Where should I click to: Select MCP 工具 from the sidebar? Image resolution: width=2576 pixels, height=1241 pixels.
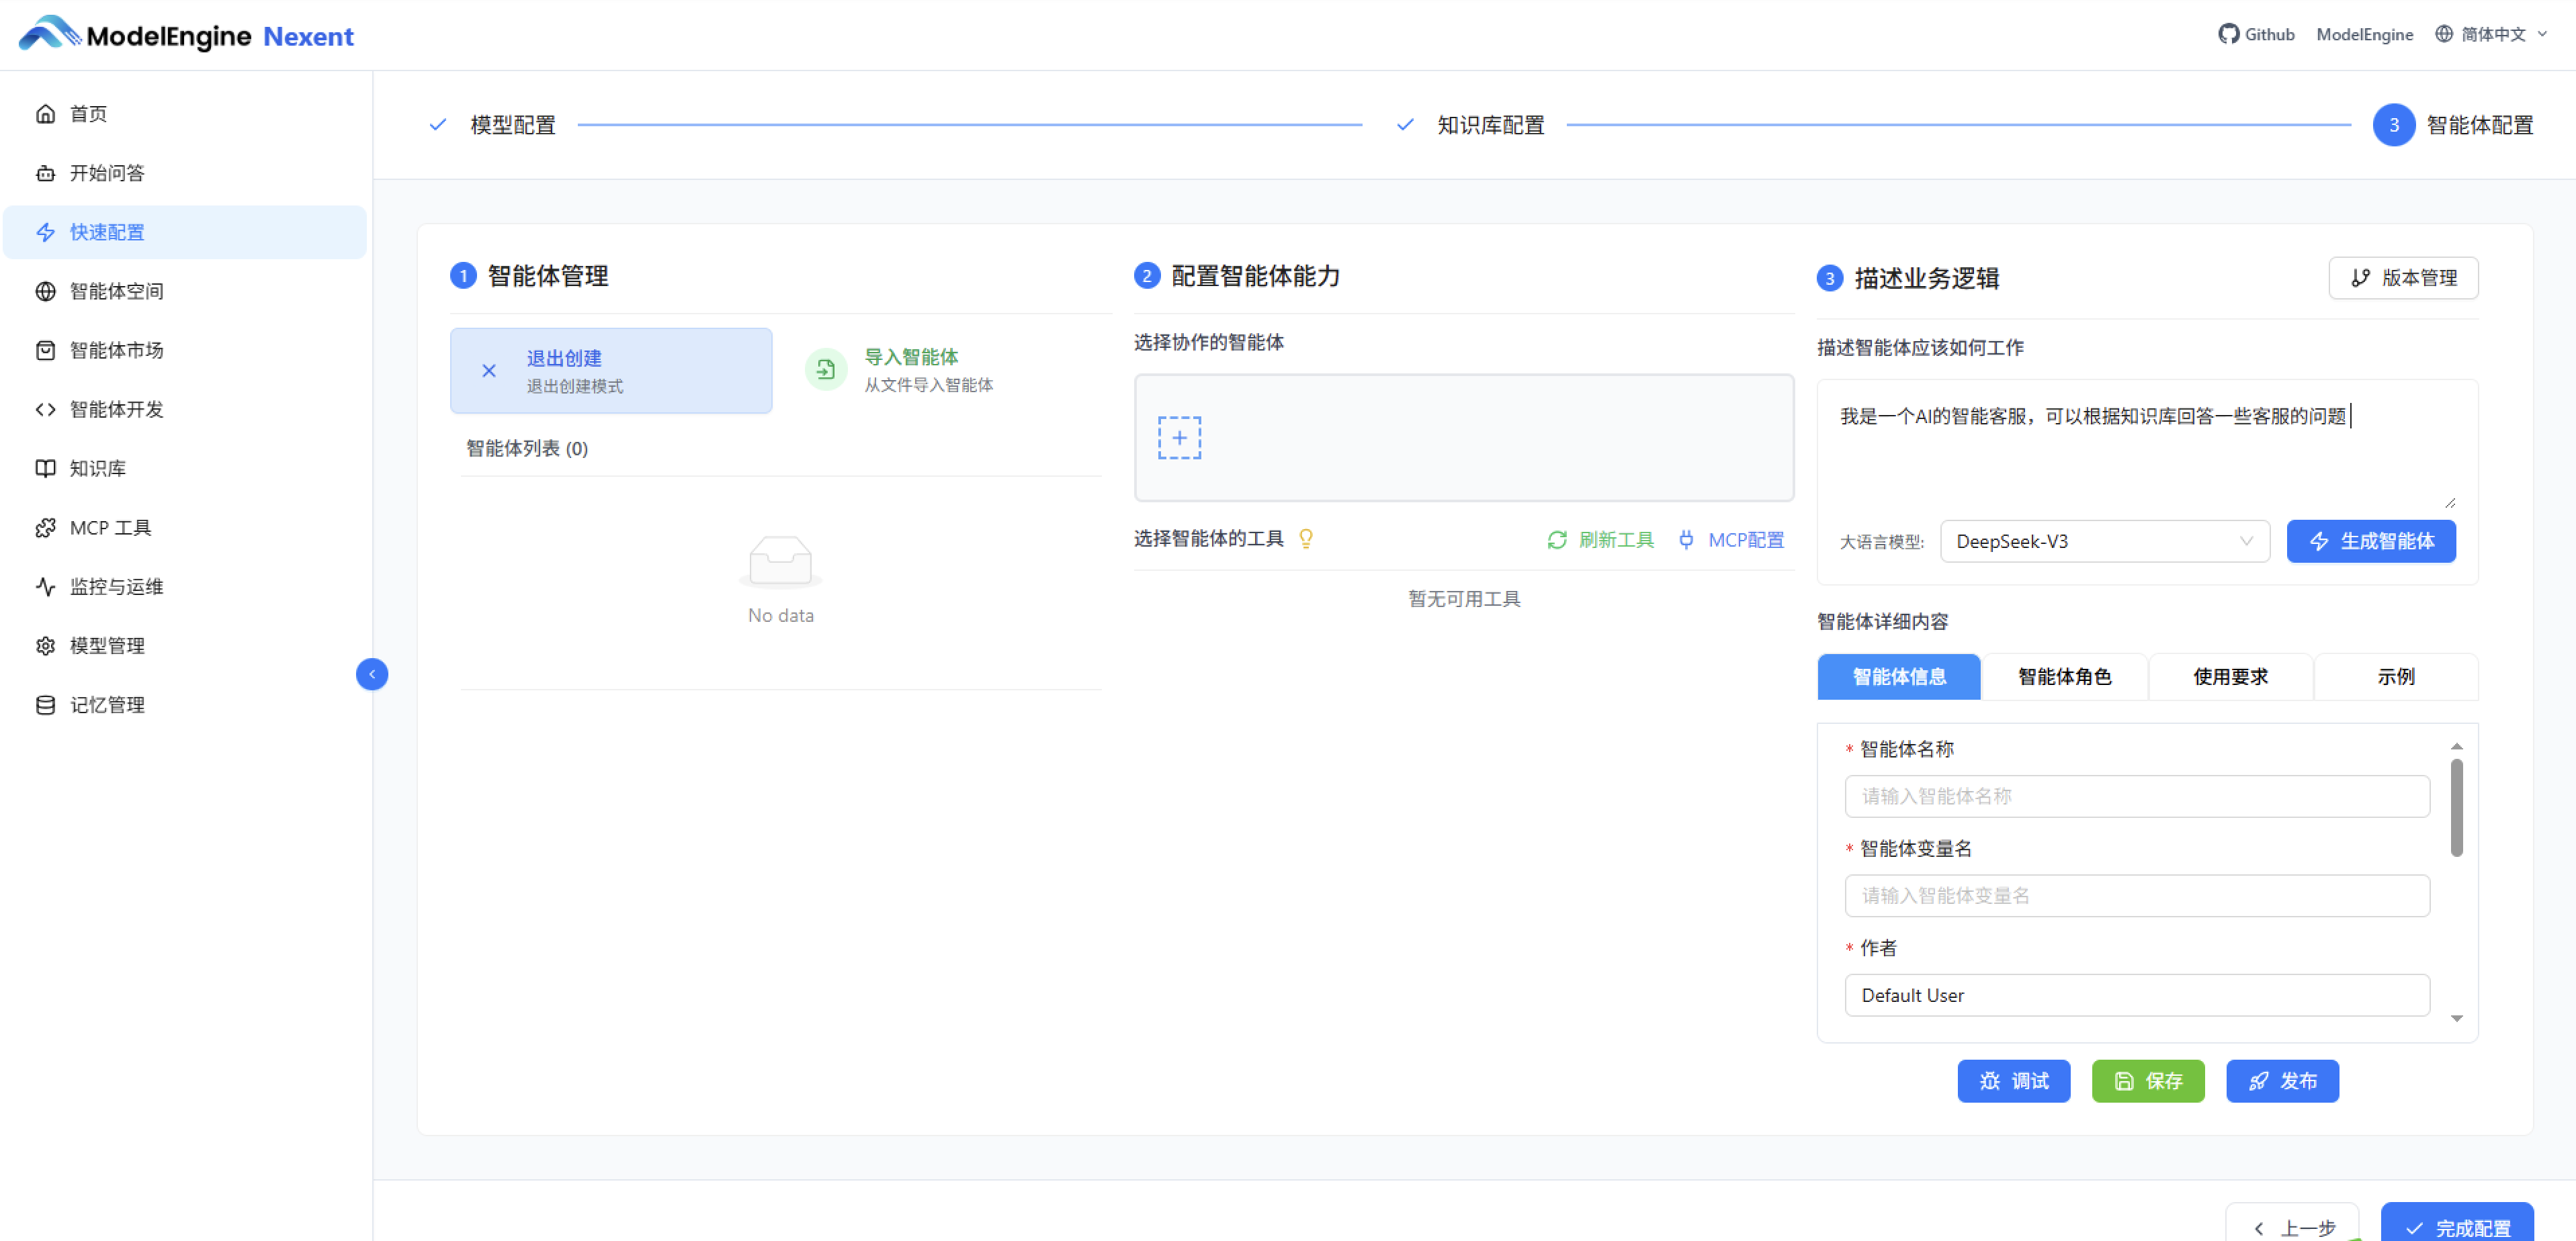tap(110, 526)
